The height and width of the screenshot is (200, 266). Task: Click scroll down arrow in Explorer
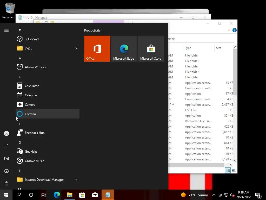[x=235, y=161]
